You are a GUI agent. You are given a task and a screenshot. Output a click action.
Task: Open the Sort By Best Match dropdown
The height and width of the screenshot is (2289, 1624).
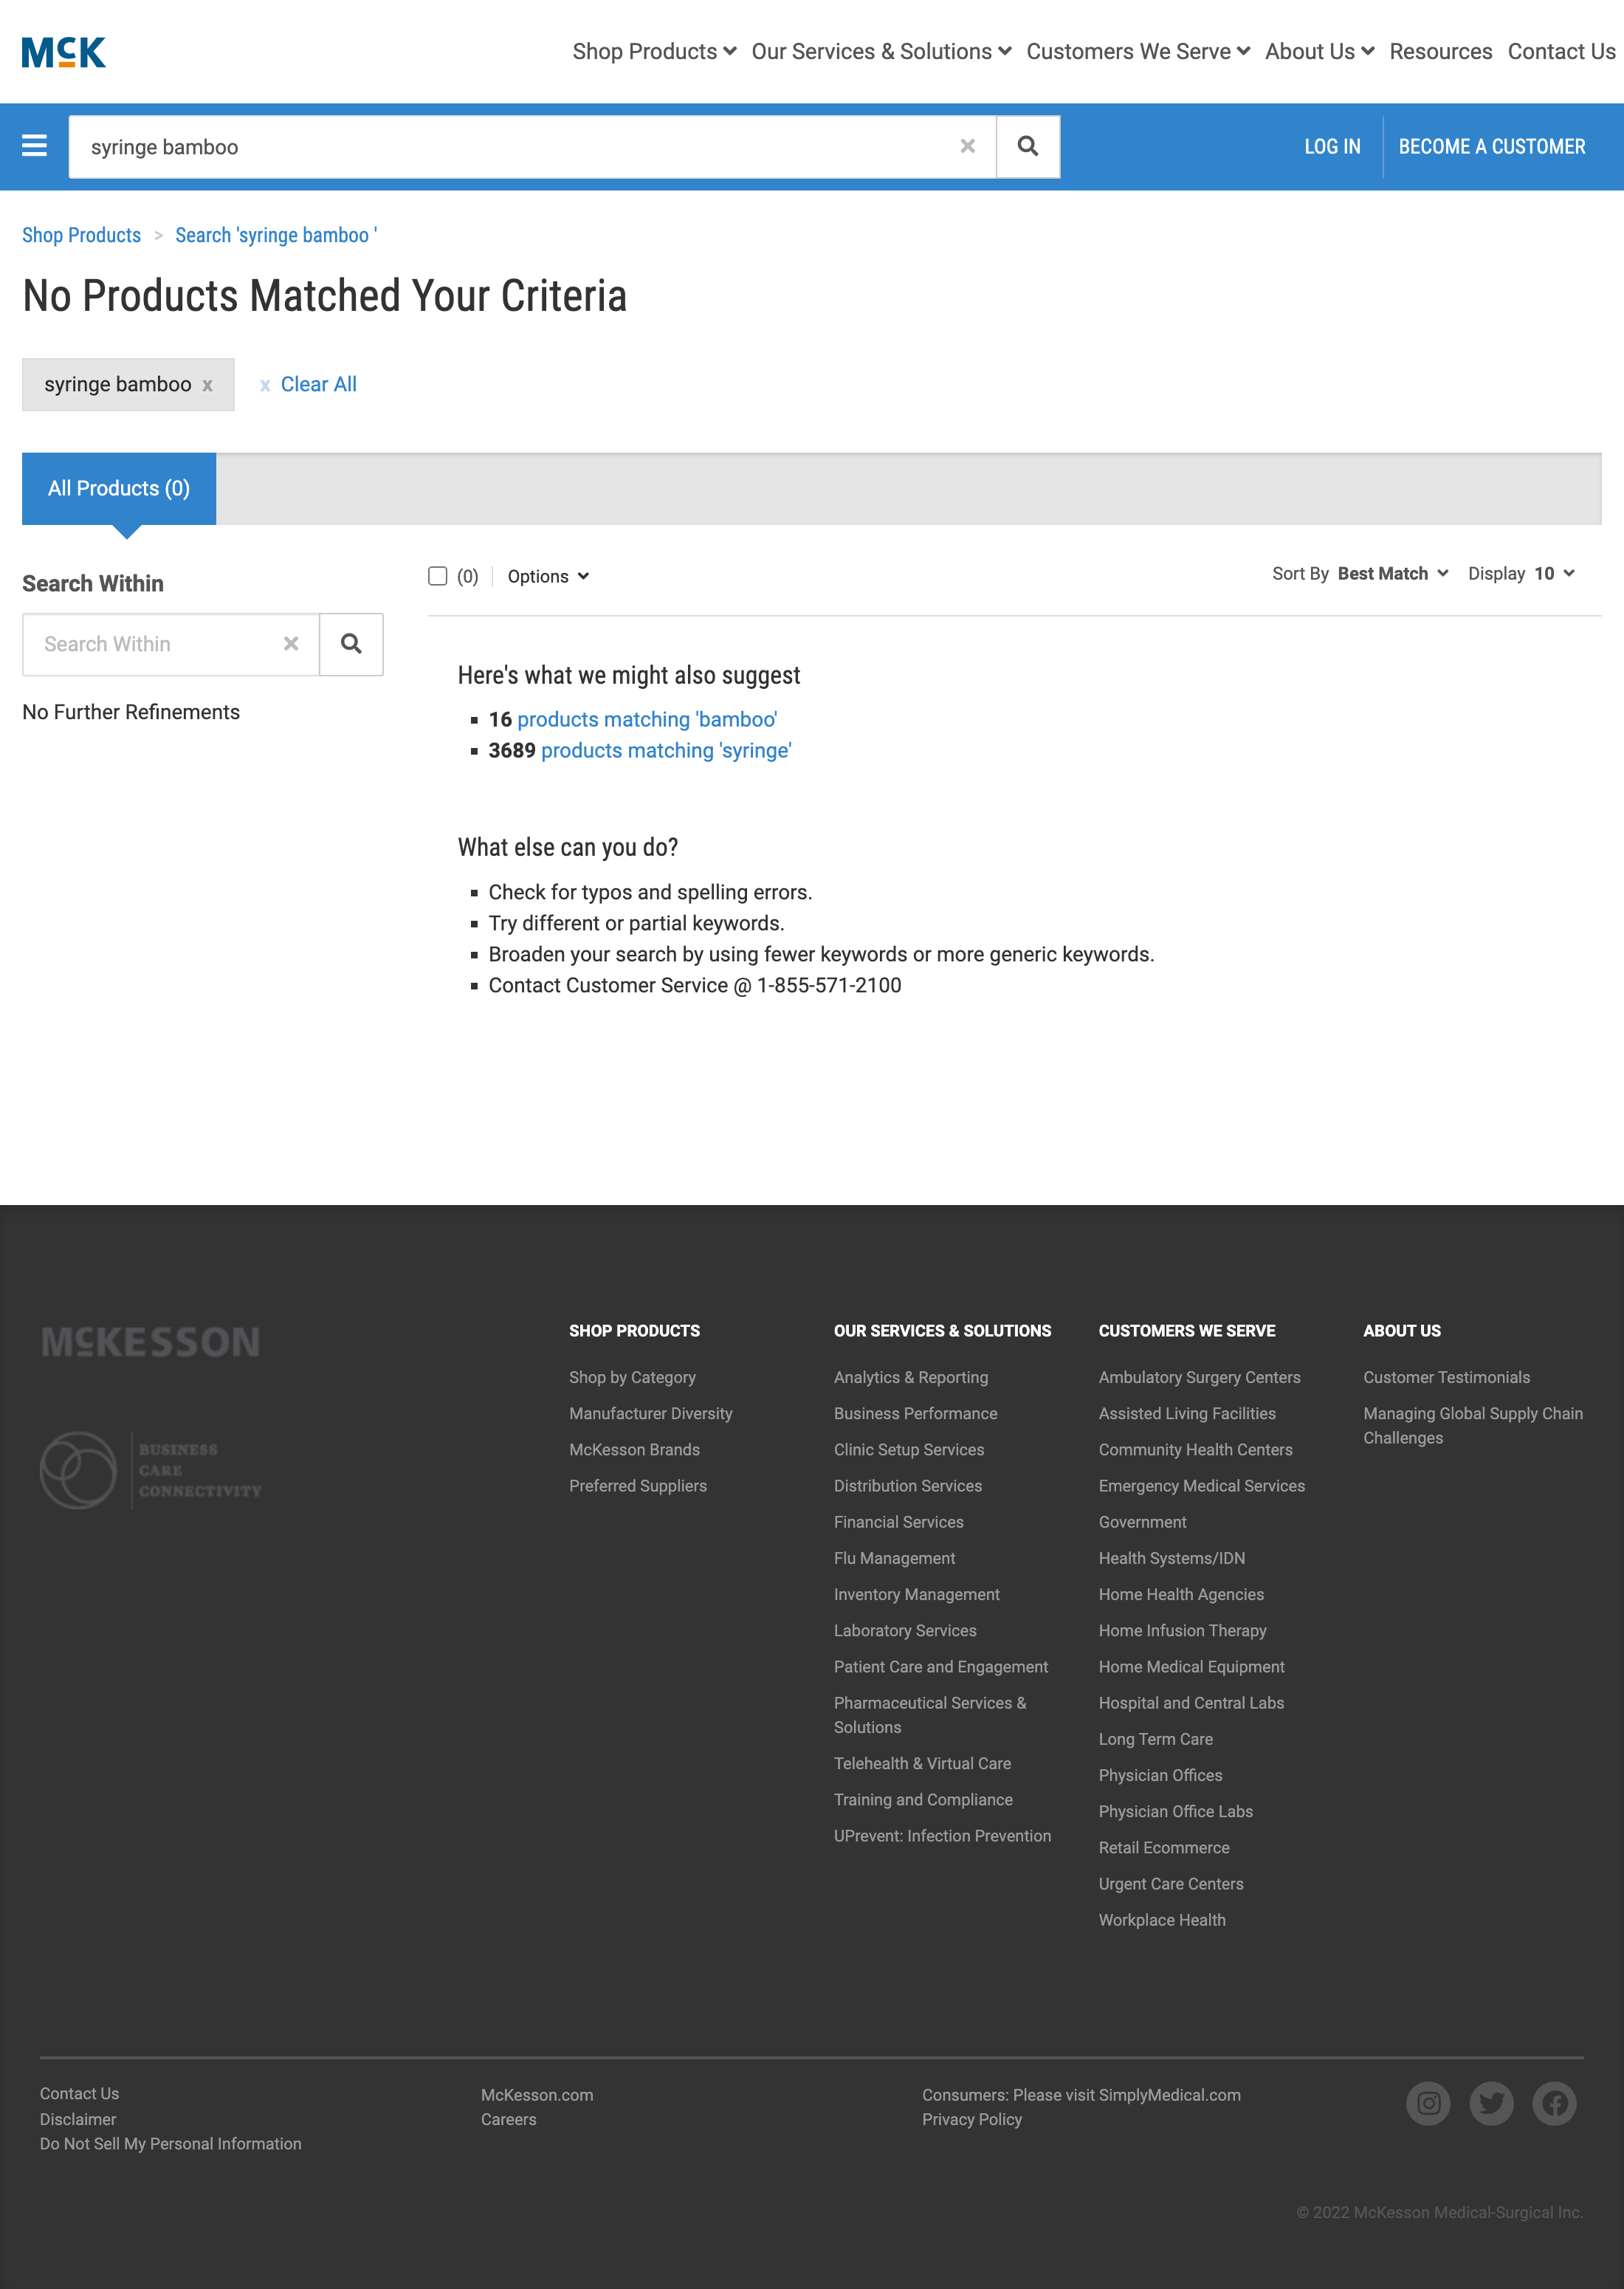1391,574
